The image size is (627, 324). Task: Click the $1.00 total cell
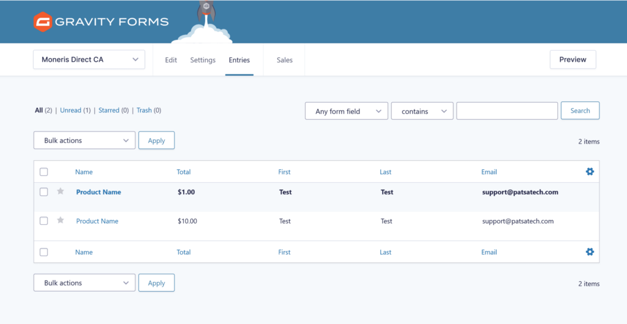pyautogui.click(x=186, y=192)
